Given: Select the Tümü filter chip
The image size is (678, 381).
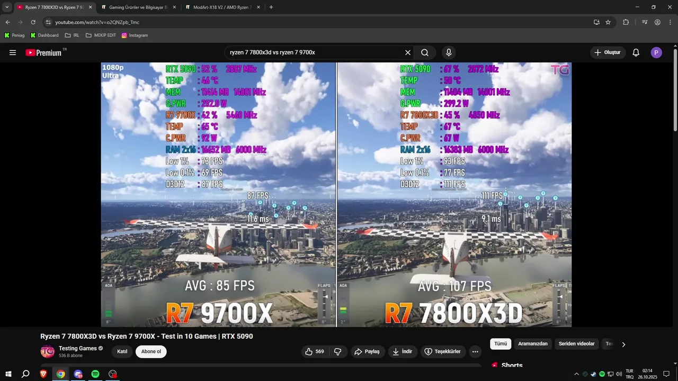Looking at the screenshot, I should (x=501, y=344).
